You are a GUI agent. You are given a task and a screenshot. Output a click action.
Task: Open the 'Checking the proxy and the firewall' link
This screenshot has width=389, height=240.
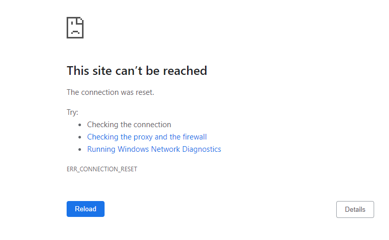[147, 137]
